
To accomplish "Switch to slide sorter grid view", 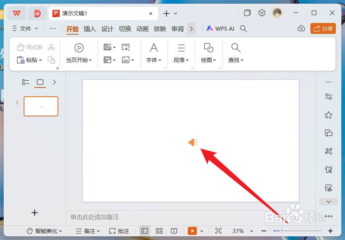I will click(x=159, y=231).
